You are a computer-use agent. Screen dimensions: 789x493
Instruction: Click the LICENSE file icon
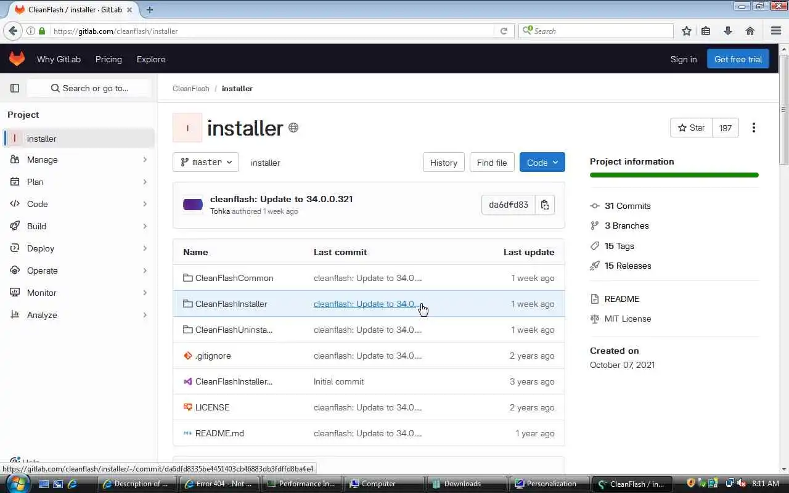pyautogui.click(x=188, y=407)
